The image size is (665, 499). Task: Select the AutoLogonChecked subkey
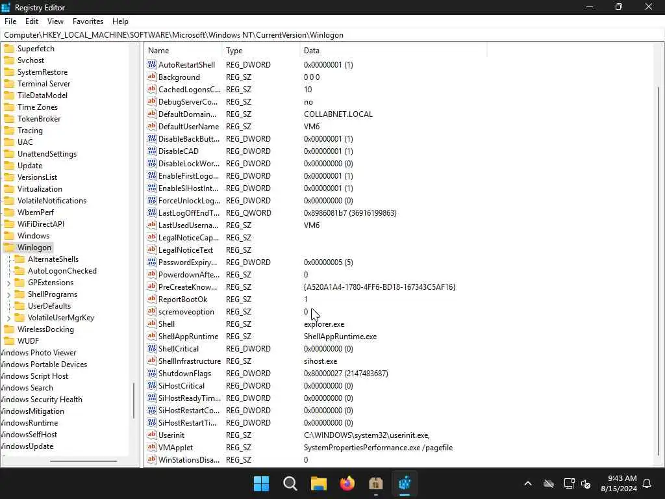pos(62,271)
